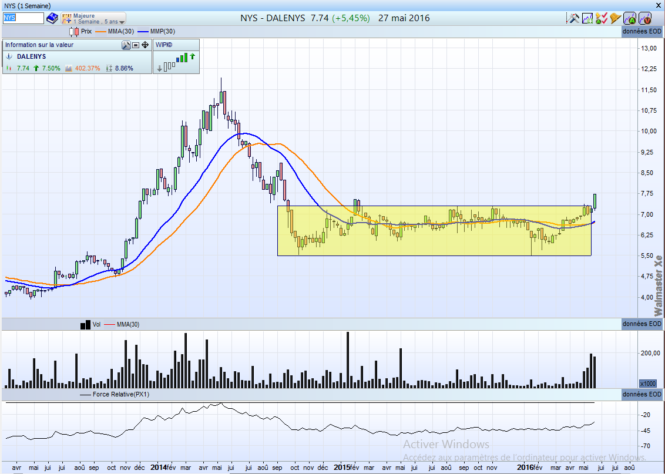Expand the Majeure 1 Semaine, 5 ans dropdown

tap(93, 18)
